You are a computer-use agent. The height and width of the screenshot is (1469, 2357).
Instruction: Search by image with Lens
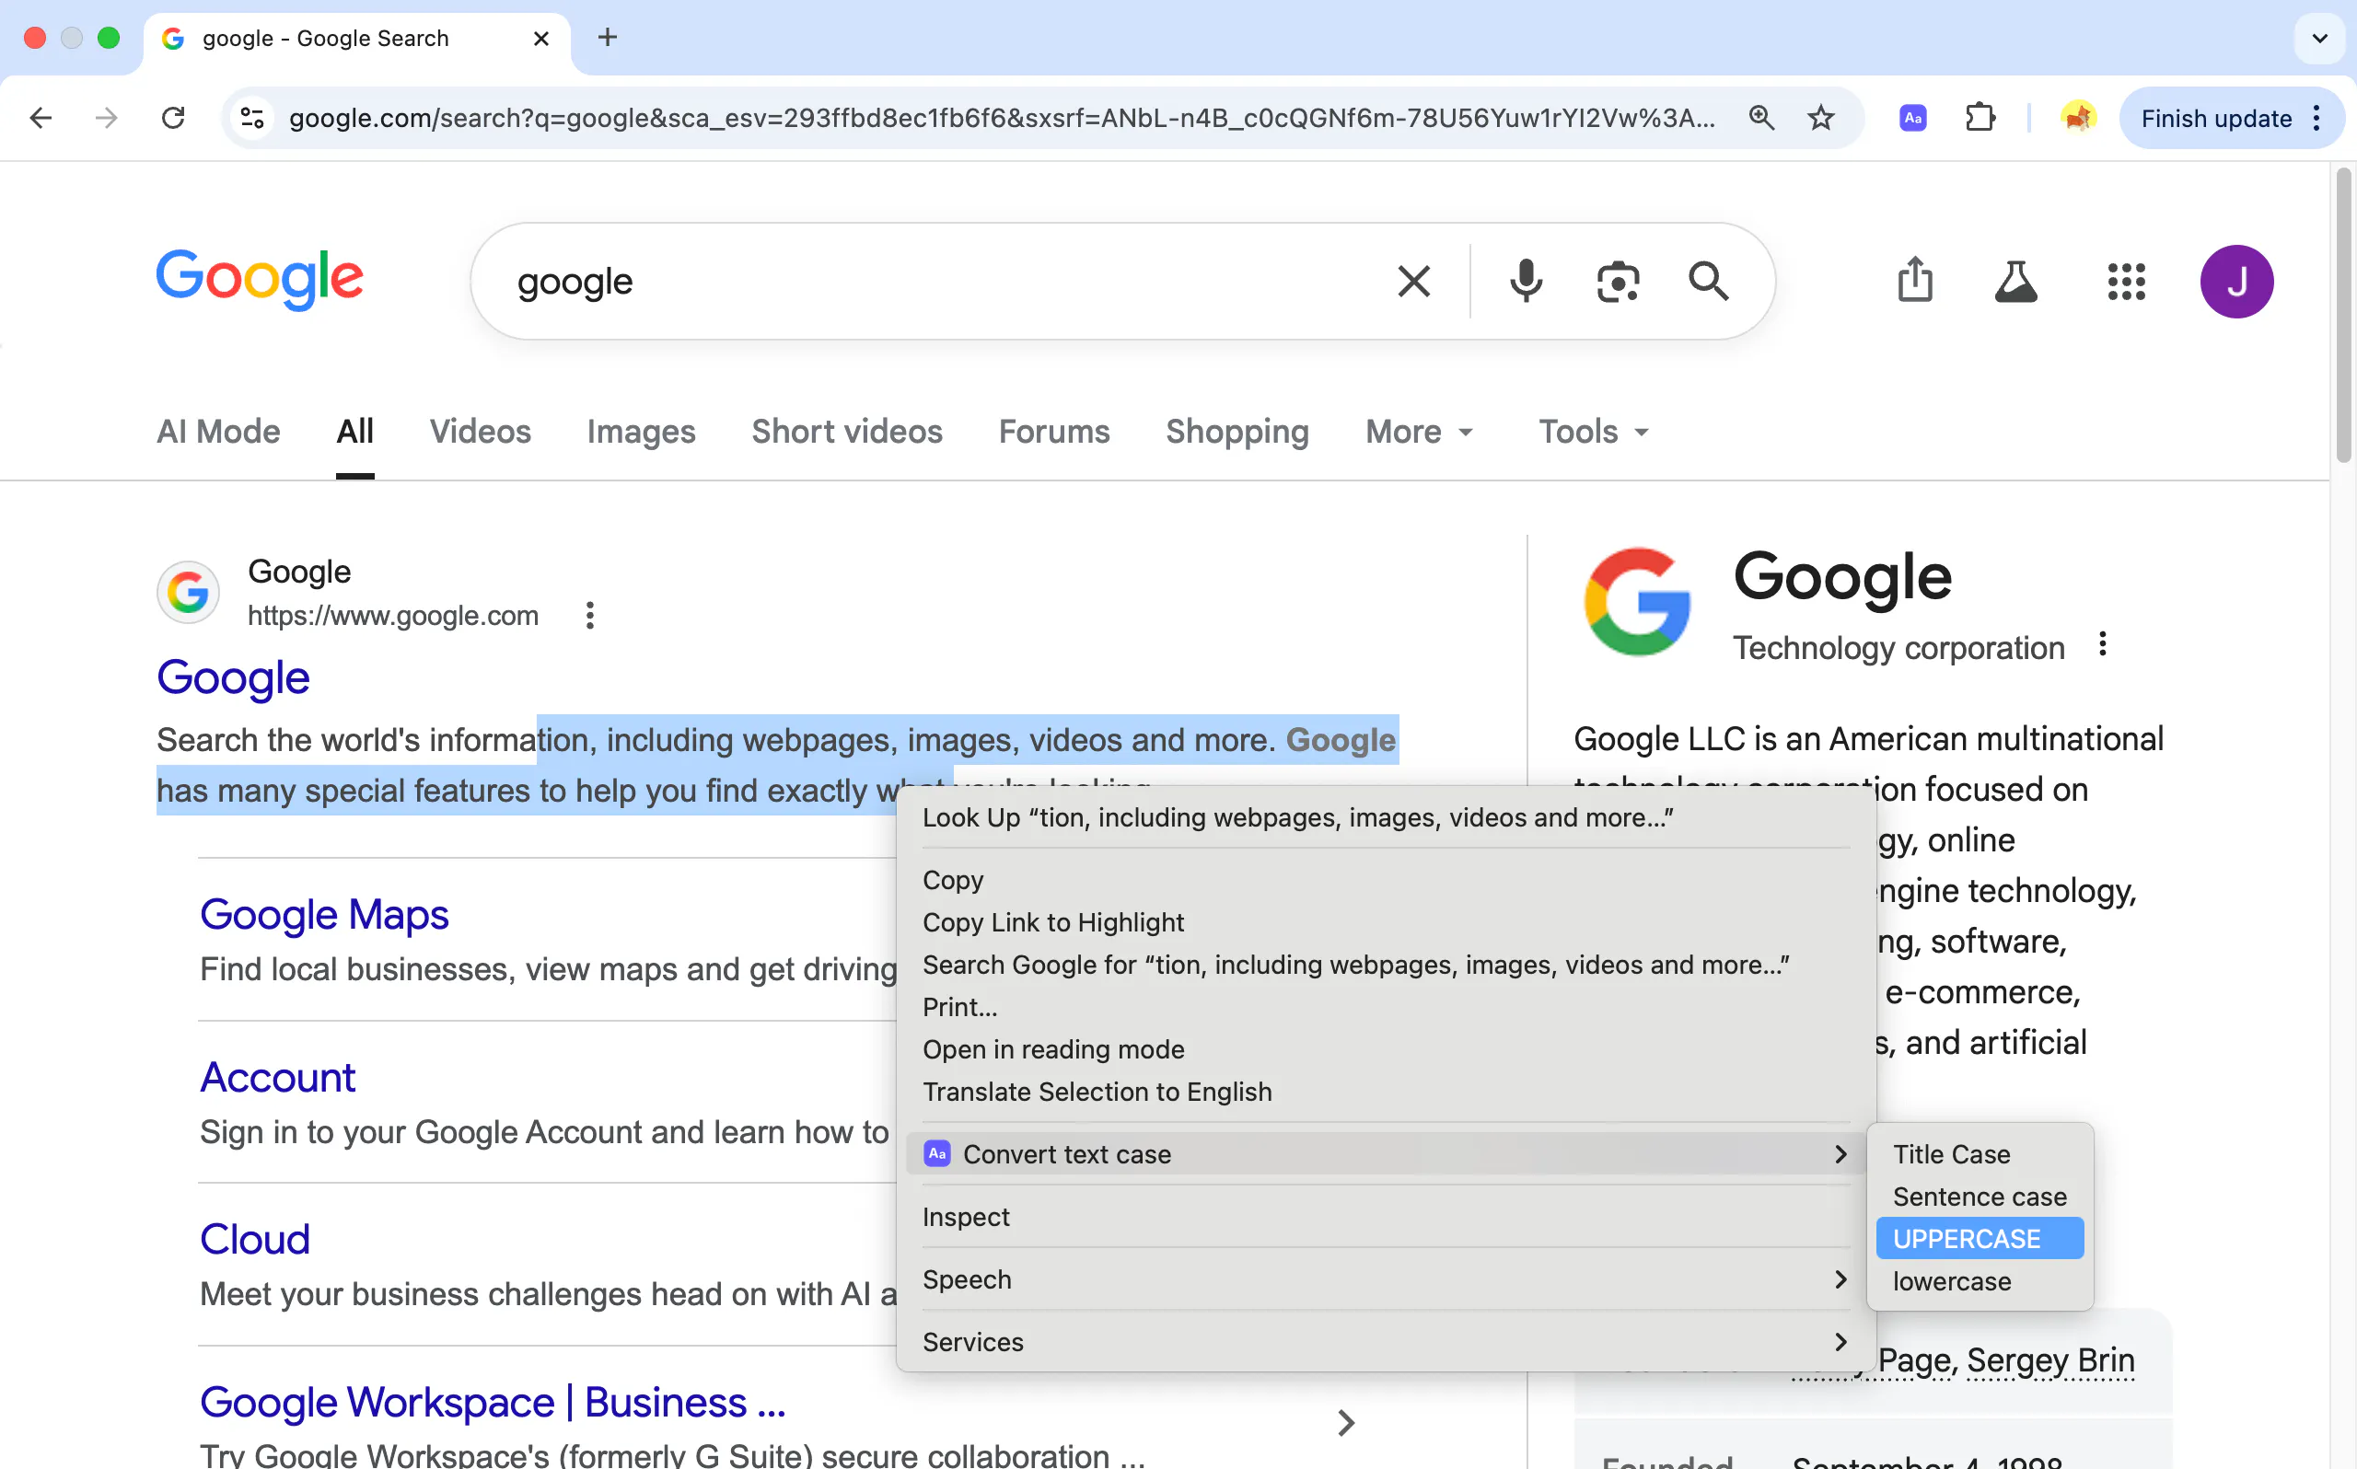1618,282
